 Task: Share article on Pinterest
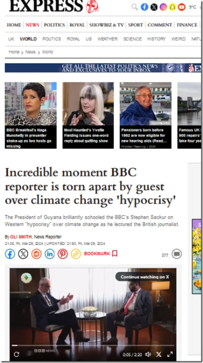(63, 254)
